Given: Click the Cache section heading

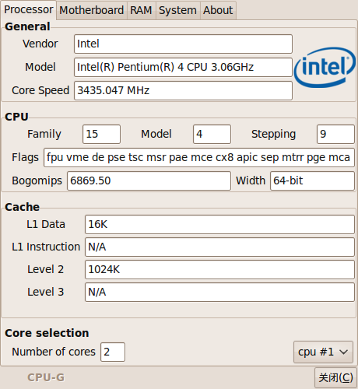Looking at the screenshot, I should 23,207.
